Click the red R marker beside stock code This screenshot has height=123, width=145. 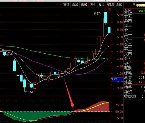[x=134, y=4]
